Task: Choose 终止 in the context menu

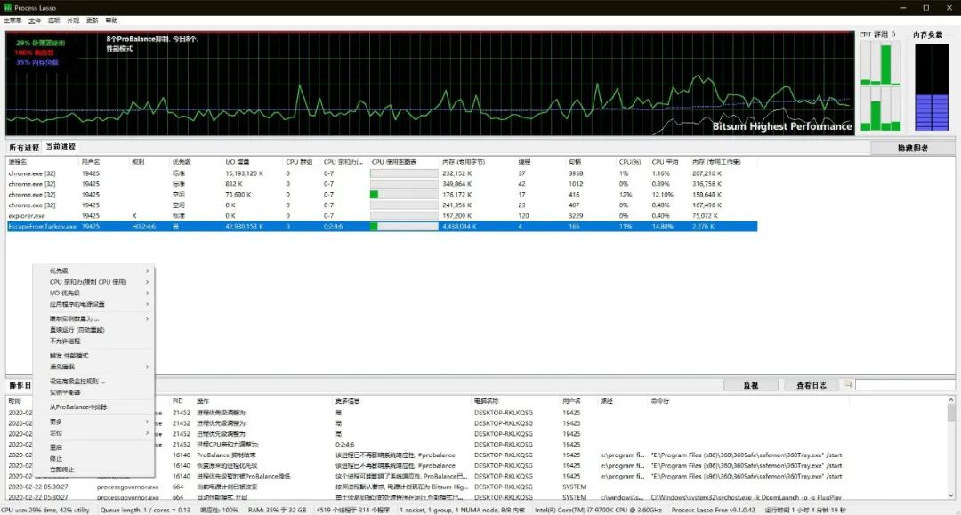Action: pos(93,459)
